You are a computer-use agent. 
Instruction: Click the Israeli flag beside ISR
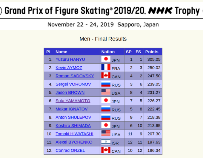(106, 142)
